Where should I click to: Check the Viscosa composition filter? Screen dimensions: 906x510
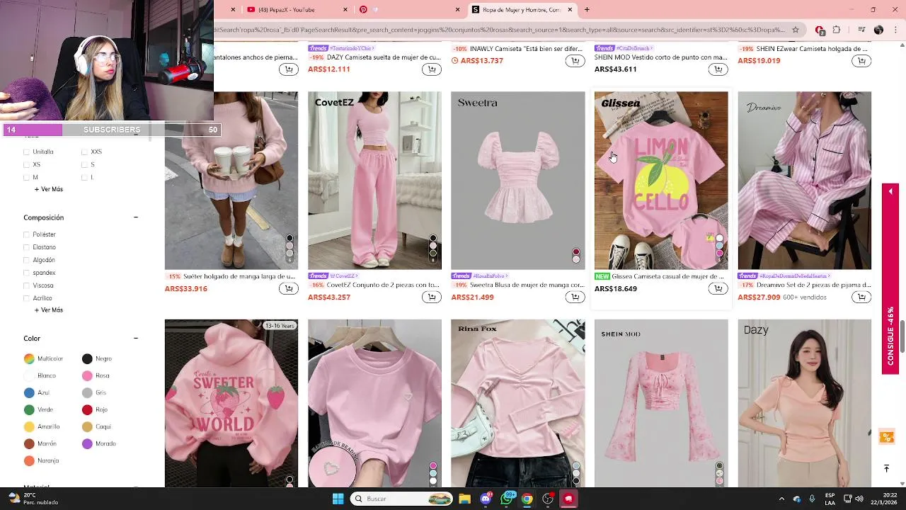(x=27, y=285)
